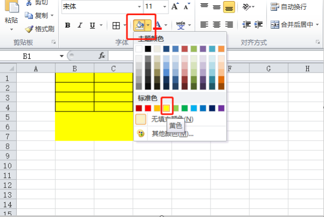
Task: Select column C header
Action: click(113, 68)
